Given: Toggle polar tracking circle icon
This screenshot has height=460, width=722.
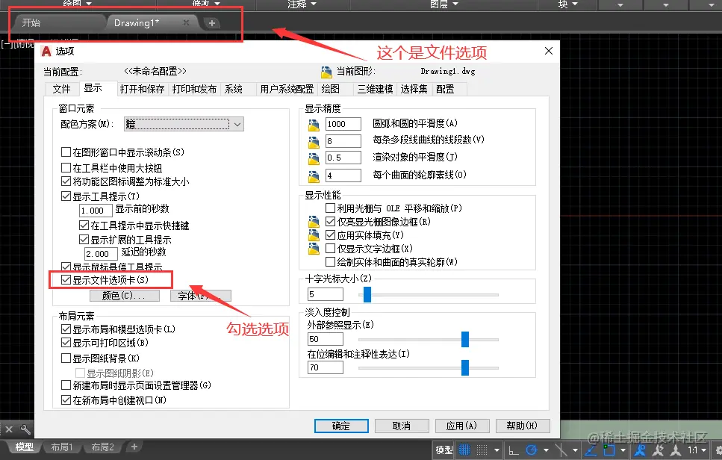Looking at the screenshot, I should point(532,450).
